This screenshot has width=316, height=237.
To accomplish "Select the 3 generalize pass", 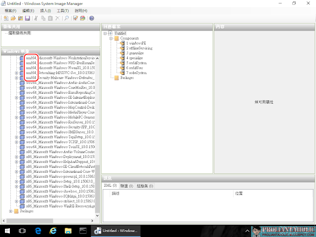I will pos(135,53).
